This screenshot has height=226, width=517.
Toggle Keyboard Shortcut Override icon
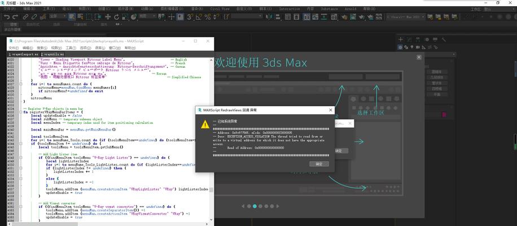180,16
